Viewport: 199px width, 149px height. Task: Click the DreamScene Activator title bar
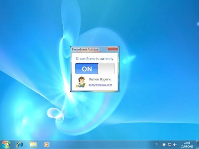88,49
